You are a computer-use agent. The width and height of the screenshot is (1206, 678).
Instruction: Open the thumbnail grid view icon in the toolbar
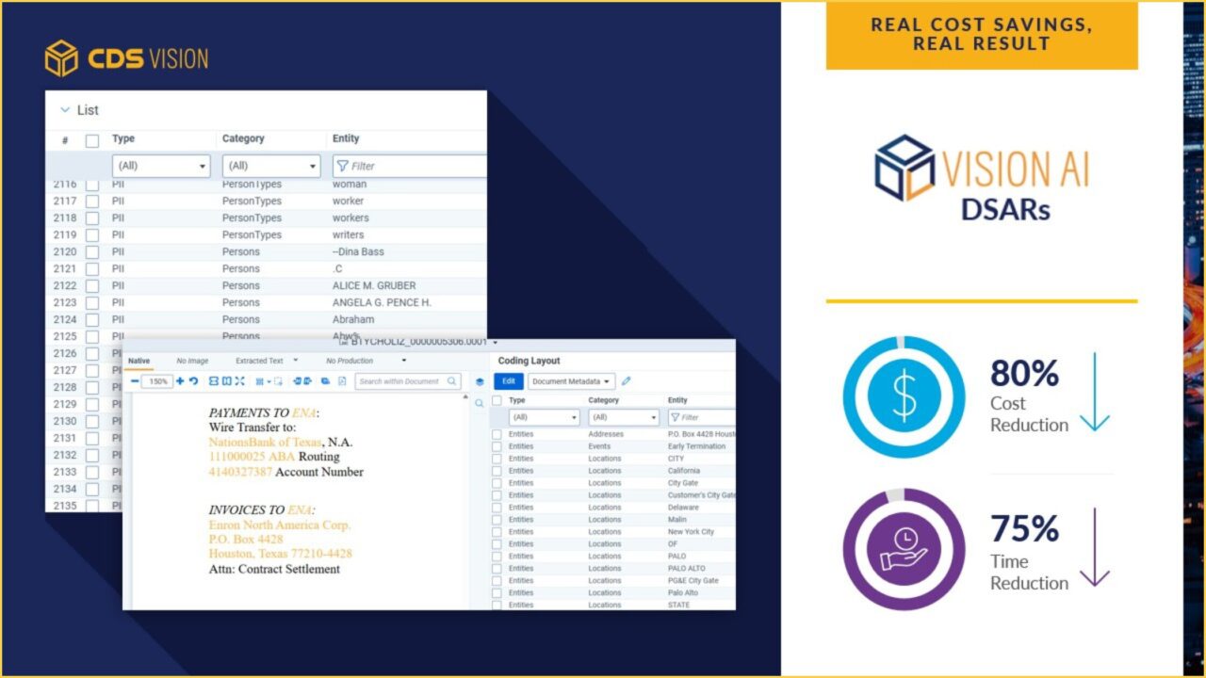261,380
